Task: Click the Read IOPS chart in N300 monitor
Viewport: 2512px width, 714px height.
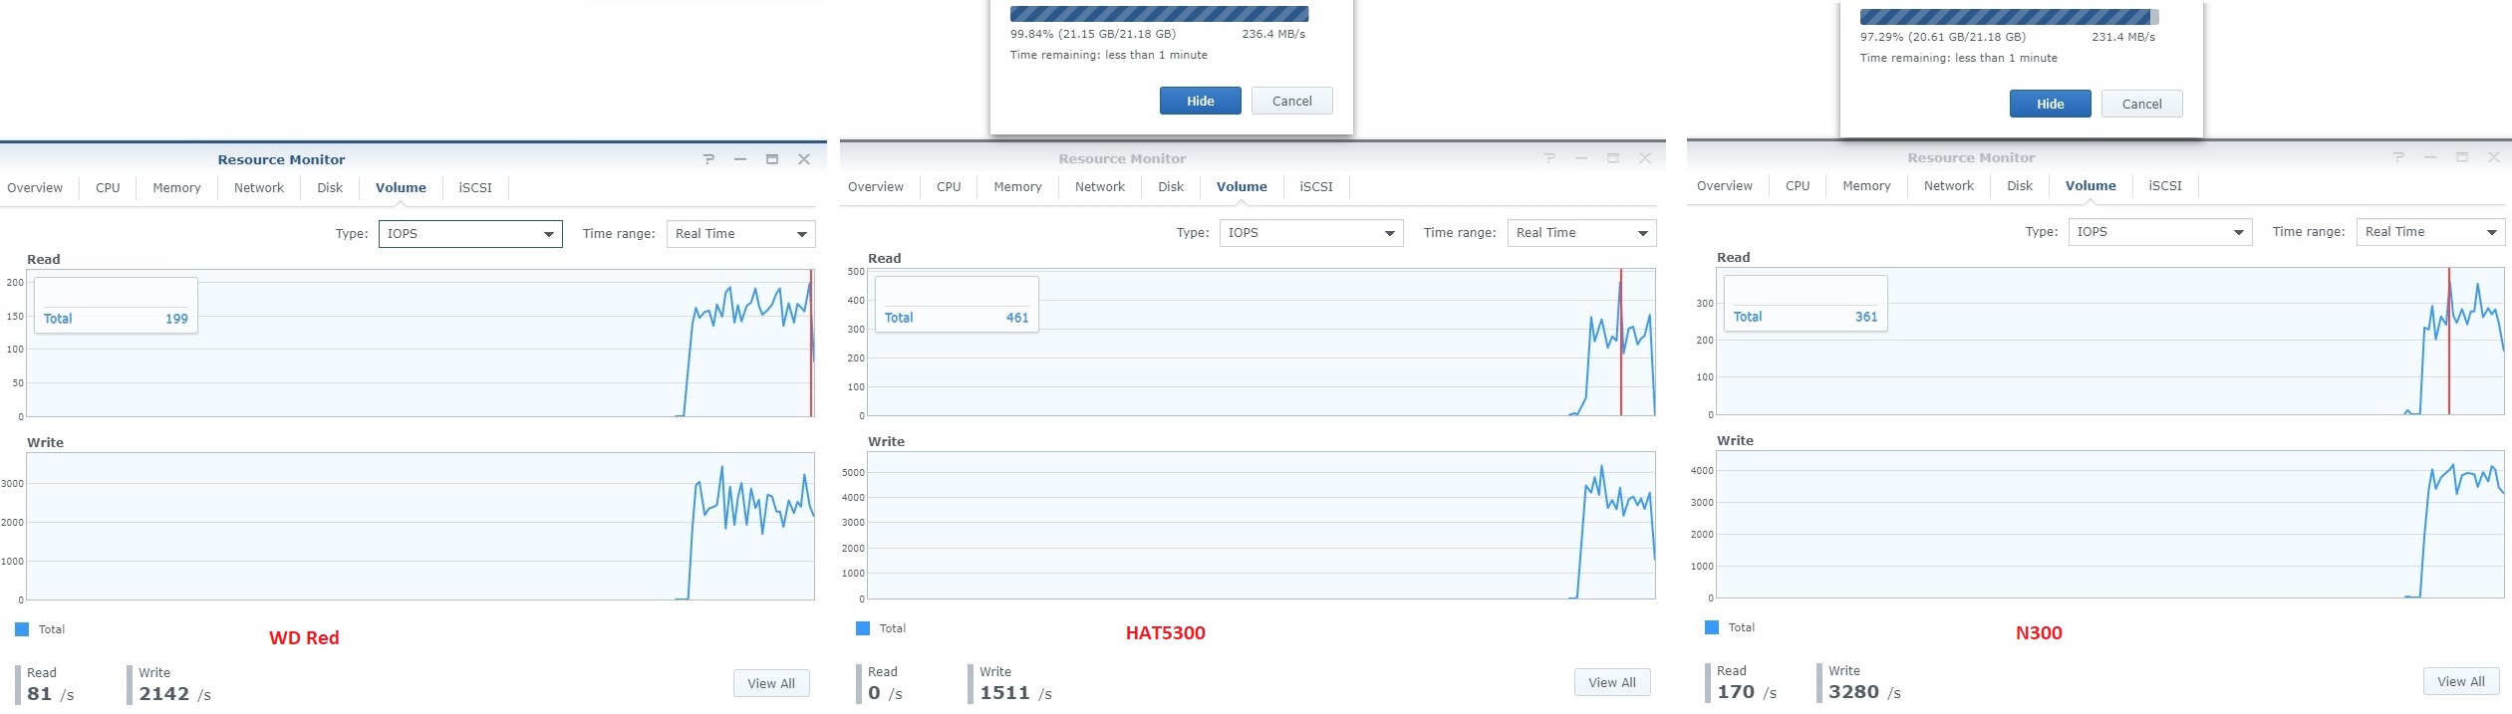Action: pos(2110,342)
